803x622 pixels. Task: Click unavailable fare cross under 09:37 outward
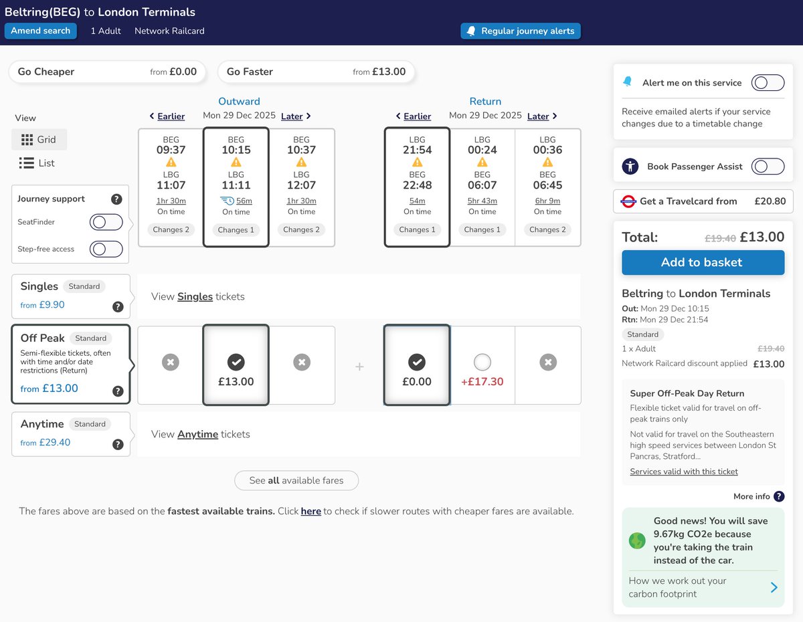171,362
